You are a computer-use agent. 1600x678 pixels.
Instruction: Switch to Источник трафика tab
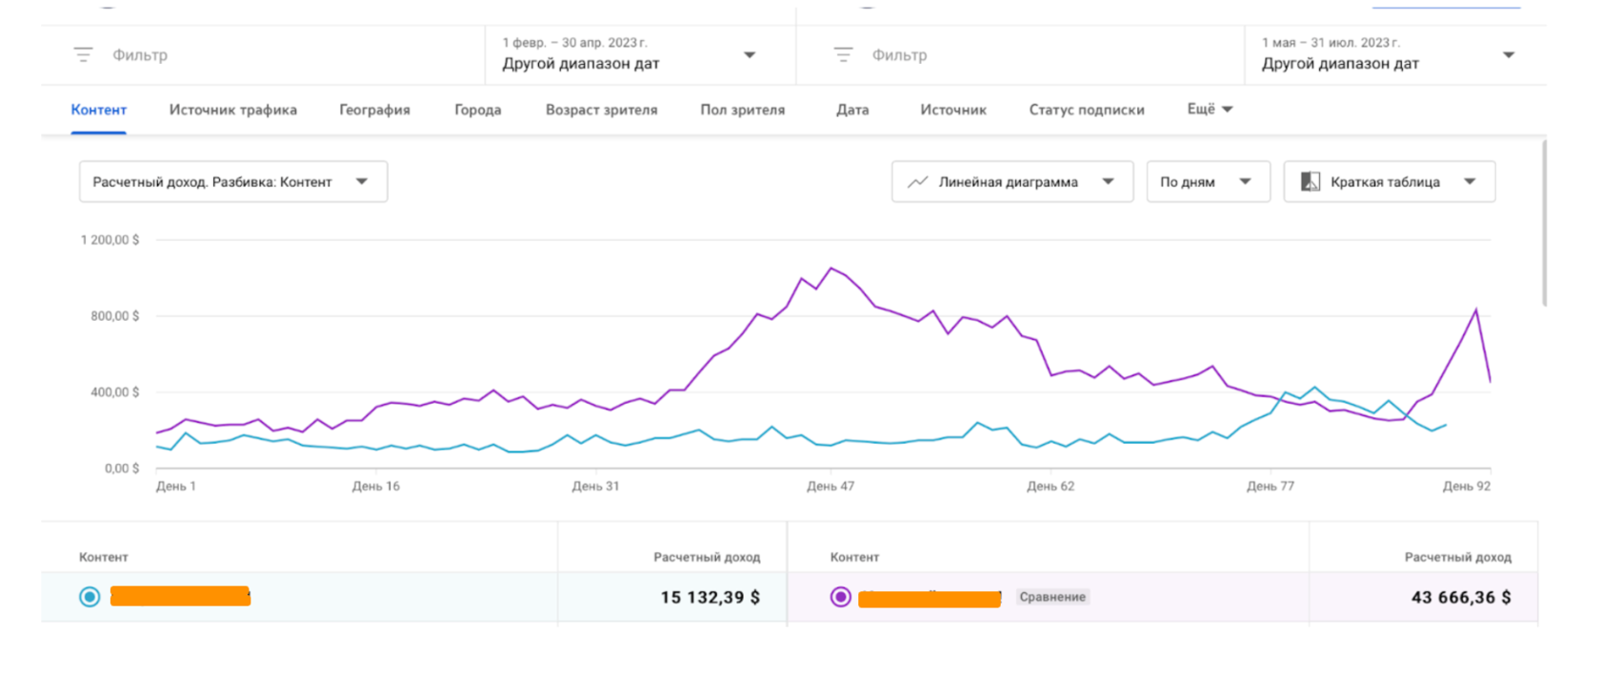[x=233, y=110]
